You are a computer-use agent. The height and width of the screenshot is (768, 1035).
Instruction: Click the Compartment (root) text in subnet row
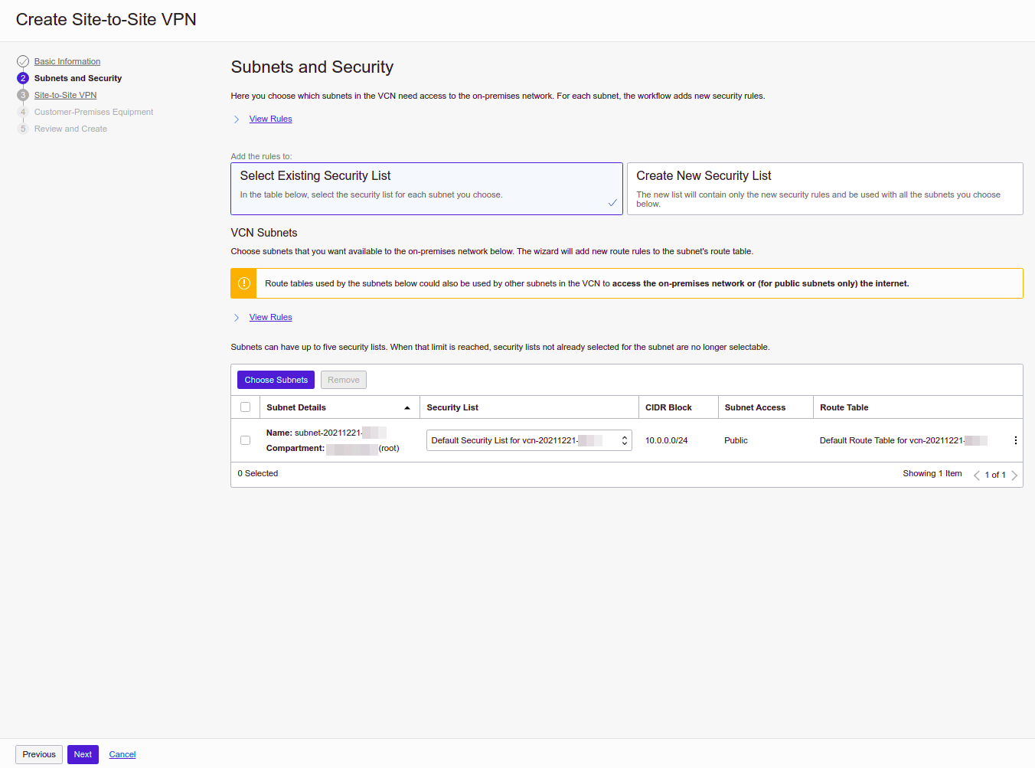pyautogui.click(x=332, y=448)
